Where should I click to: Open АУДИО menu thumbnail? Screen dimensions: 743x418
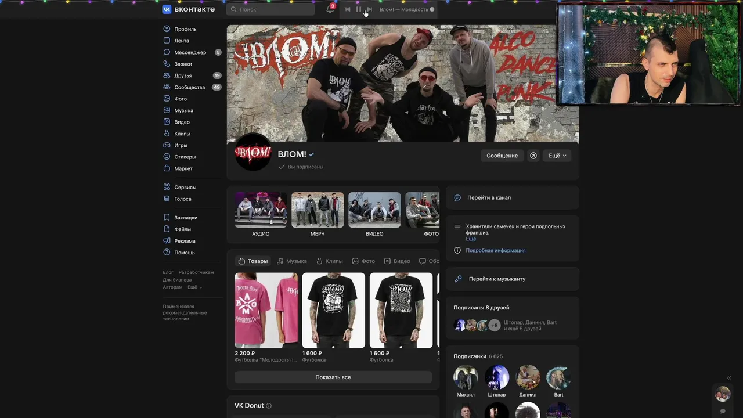coord(261,214)
